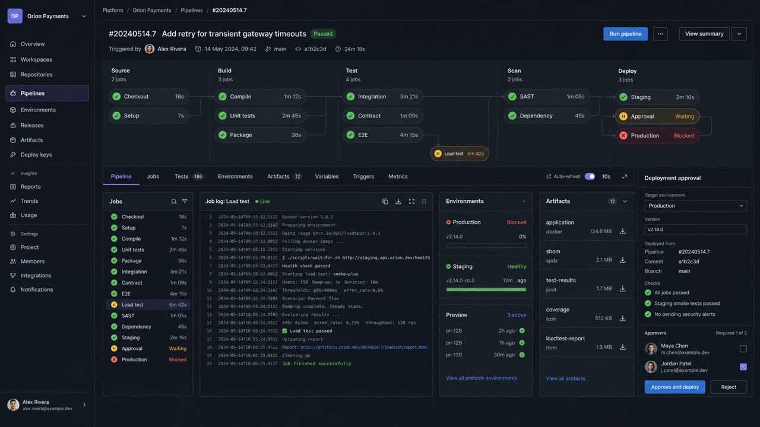Viewport: 760px width, 427px height.
Task: Download the Load test job log
Action: (398, 202)
